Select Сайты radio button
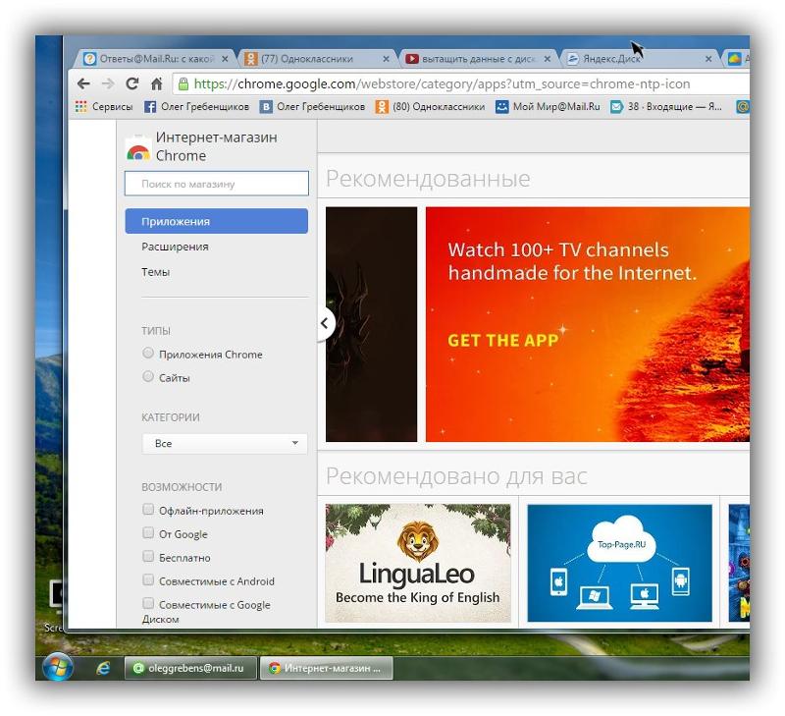The width and height of the screenshot is (785, 716). (x=148, y=376)
